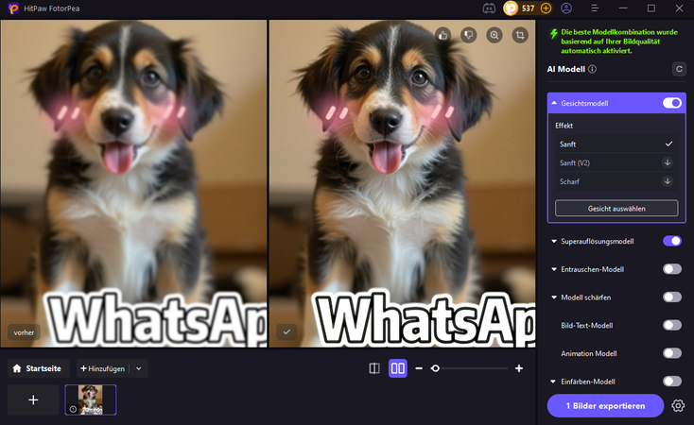694x425 pixels.
Task: Reset AI model with refresh icon
Action: tap(679, 69)
